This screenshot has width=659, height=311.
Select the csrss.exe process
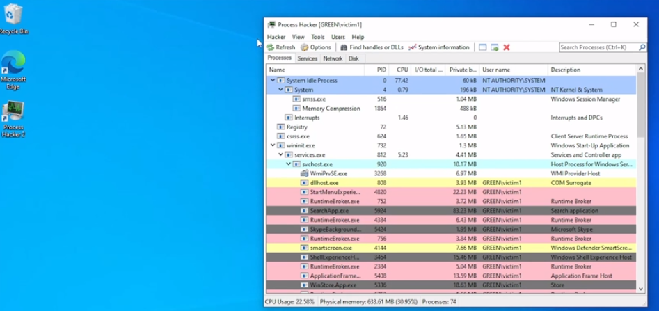coord(452,136)
